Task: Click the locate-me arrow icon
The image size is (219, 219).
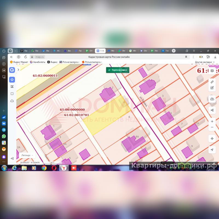Action: click(x=212, y=150)
